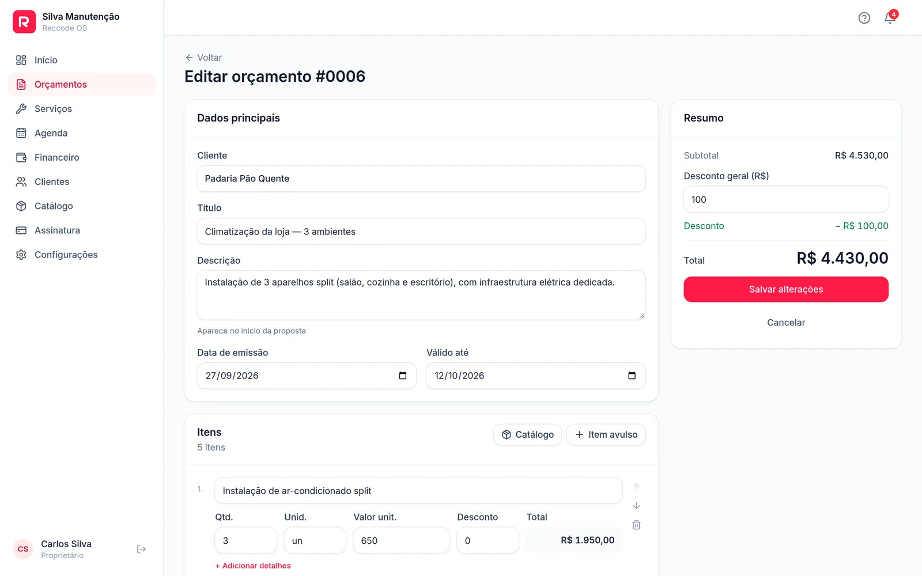
Task: Open the help question-mark icon
Action: (864, 18)
